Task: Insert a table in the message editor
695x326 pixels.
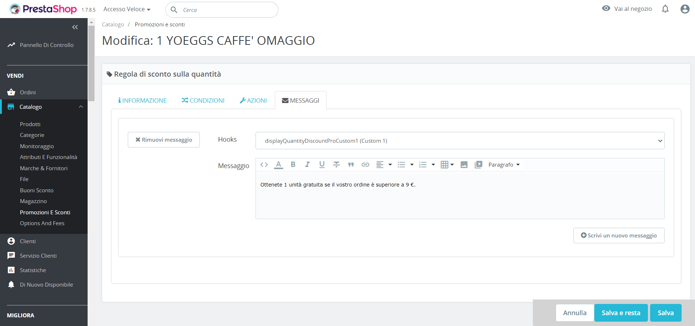Action: point(445,165)
